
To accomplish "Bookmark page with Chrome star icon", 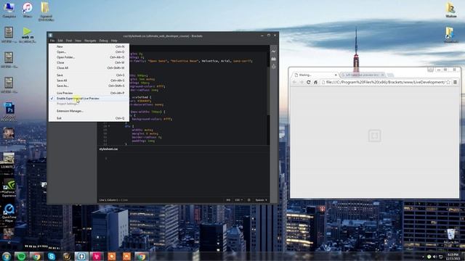I will (448, 82).
